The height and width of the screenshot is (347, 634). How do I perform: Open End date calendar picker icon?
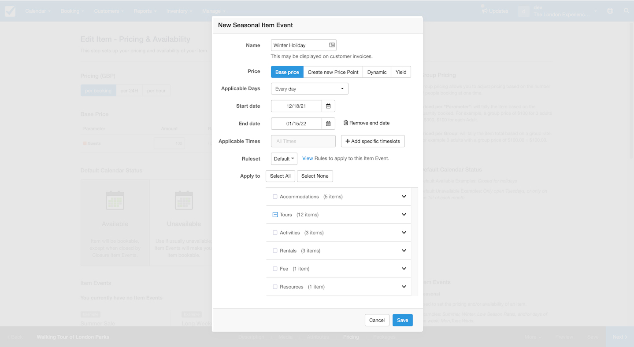(x=328, y=124)
